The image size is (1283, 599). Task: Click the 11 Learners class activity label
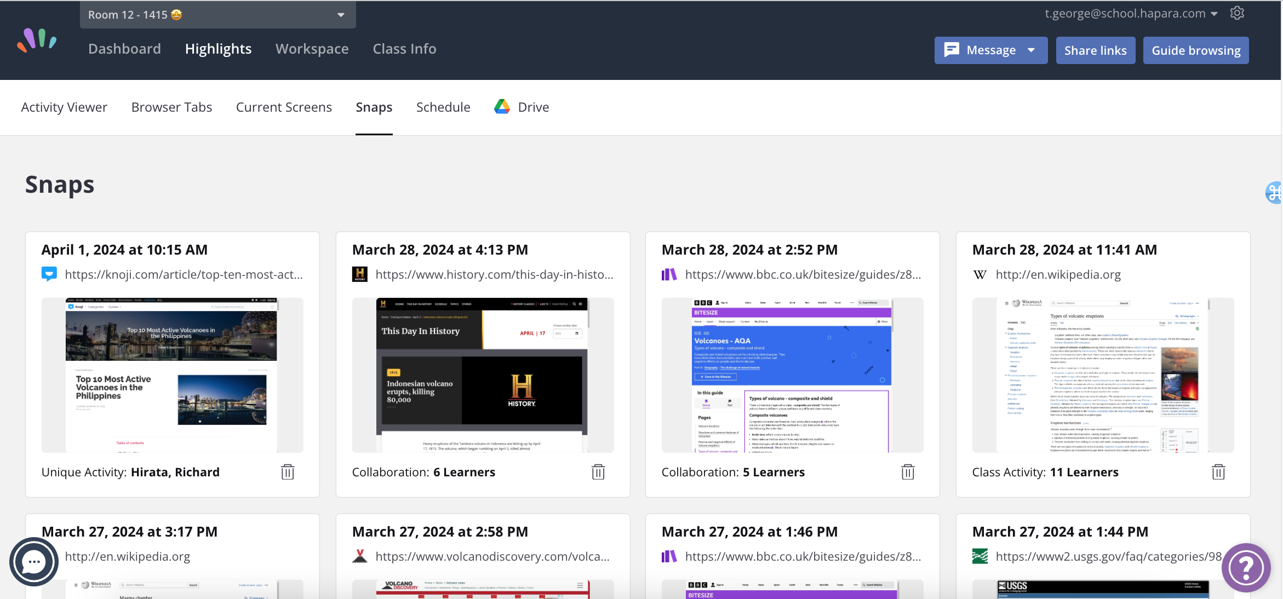click(1084, 472)
